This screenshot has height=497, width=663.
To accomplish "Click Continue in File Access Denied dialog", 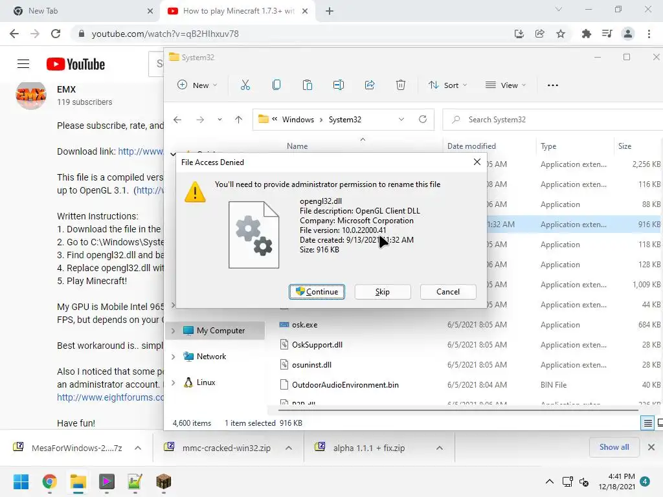I will [317, 292].
